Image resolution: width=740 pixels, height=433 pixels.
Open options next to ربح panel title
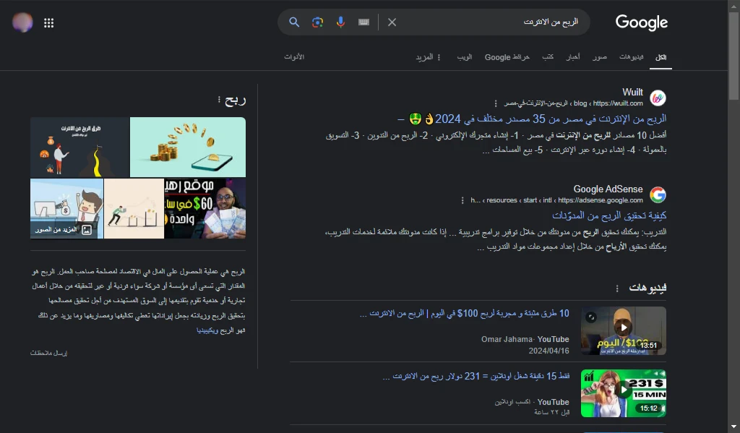[x=219, y=100]
